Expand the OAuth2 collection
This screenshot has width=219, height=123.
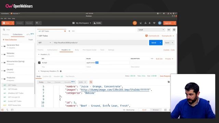click(x=2, y=71)
